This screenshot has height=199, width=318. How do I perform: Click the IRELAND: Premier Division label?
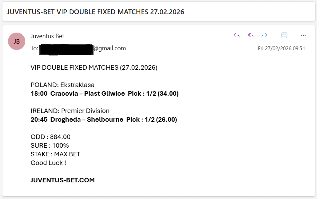click(70, 111)
